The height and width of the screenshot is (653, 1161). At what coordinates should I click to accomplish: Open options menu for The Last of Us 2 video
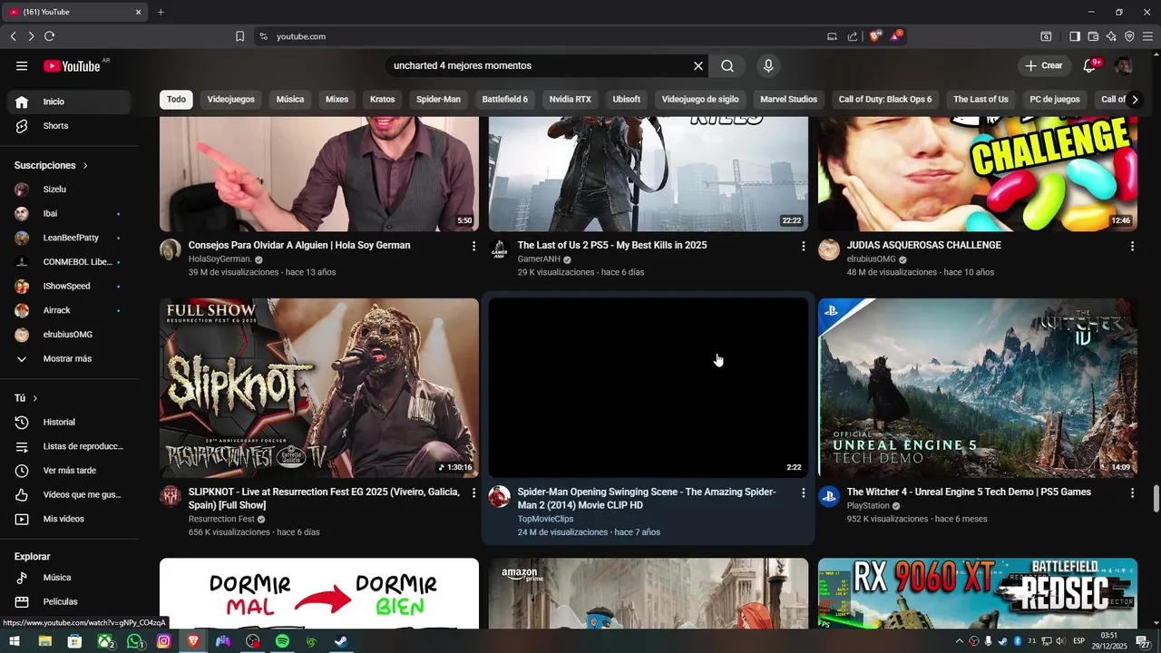point(803,246)
